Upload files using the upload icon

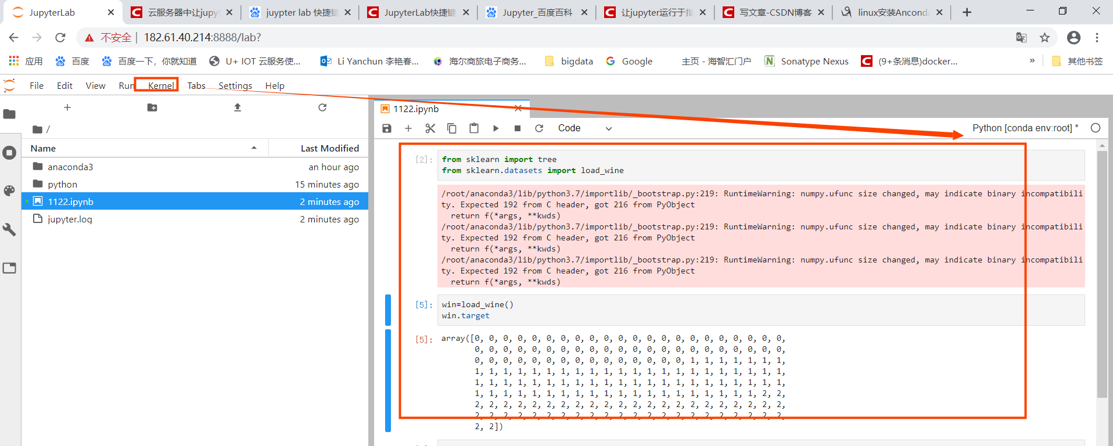coord(238,107)
